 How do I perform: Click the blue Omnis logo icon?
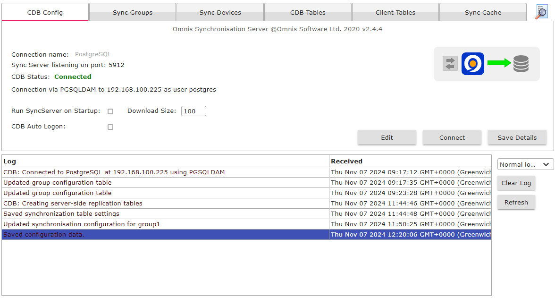(472, 64)
